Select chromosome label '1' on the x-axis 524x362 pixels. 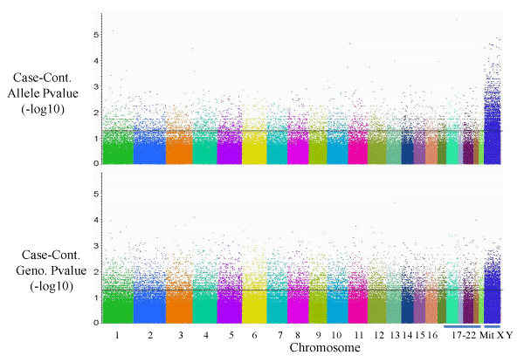coord(117,335)
